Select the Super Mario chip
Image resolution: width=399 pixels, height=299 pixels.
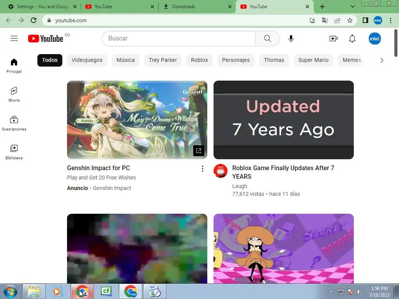click(313, 60)
